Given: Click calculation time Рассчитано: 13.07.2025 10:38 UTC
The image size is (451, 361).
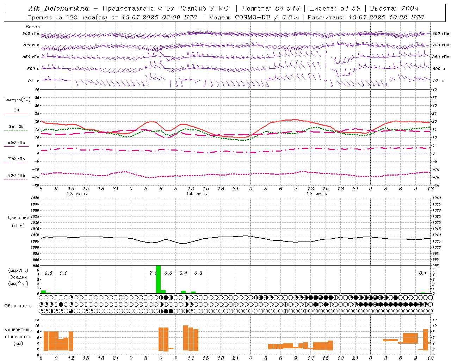Looking at the screenshot, I should click(x=366, y=17).
